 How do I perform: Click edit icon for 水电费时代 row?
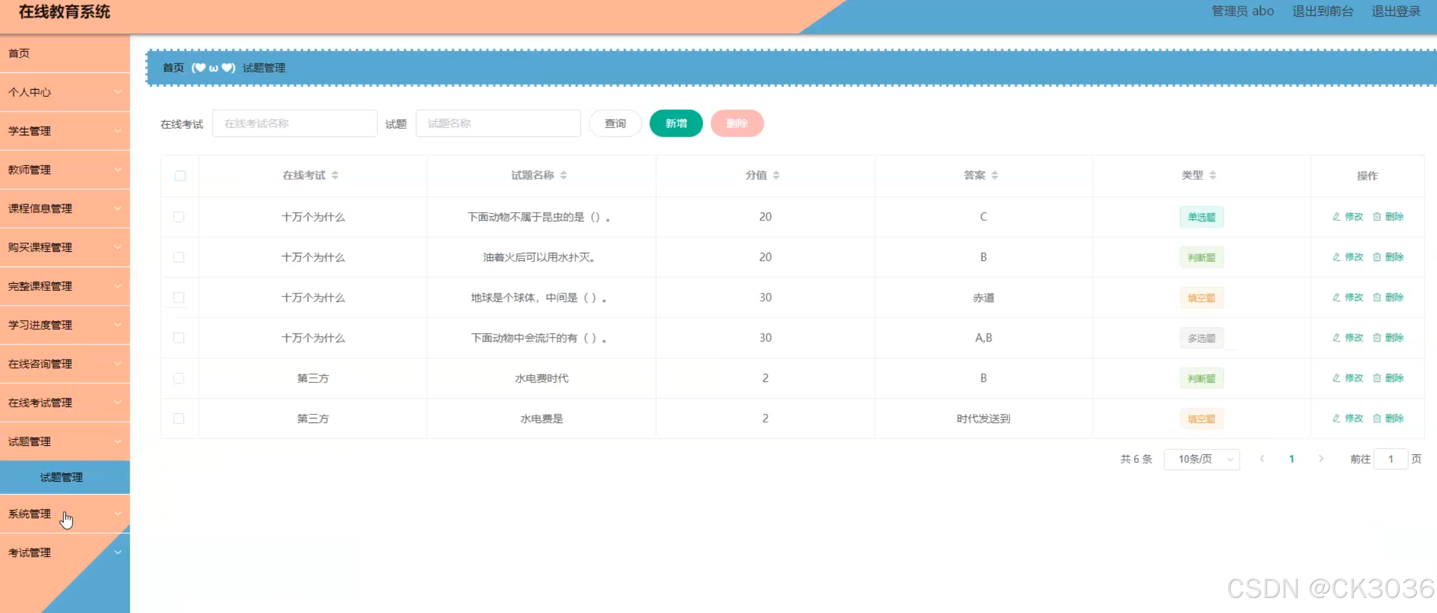(x=1336, y=378)
